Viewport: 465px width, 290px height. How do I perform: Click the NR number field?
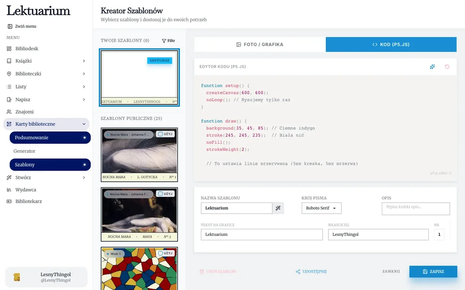[439, 234]
